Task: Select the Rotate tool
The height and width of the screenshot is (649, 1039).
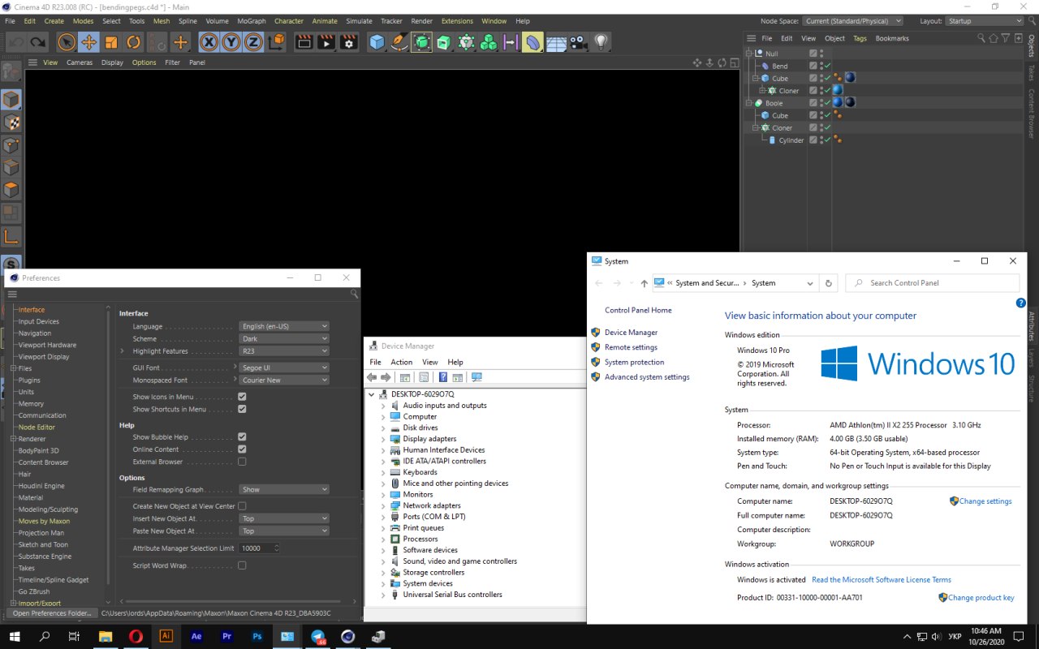Action: tap(134, 42)
